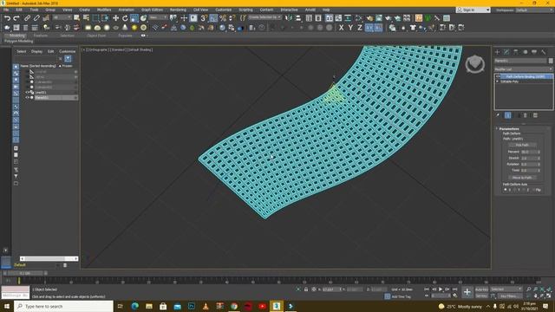Click the Move to Path button

click(522, 178)
